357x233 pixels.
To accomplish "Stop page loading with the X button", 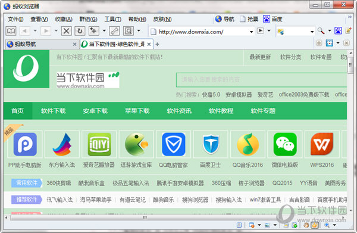I will tap(66, 31).
